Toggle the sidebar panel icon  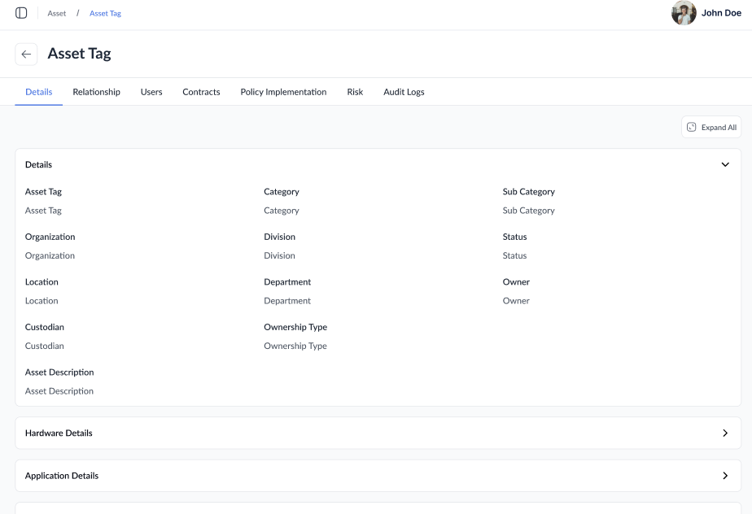(x=21, y=13)
